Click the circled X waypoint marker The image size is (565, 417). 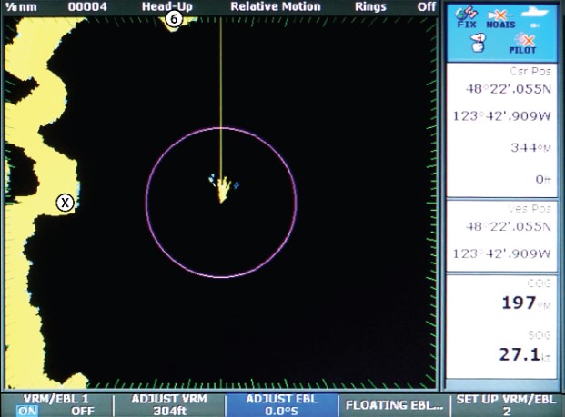coord(65,202)
